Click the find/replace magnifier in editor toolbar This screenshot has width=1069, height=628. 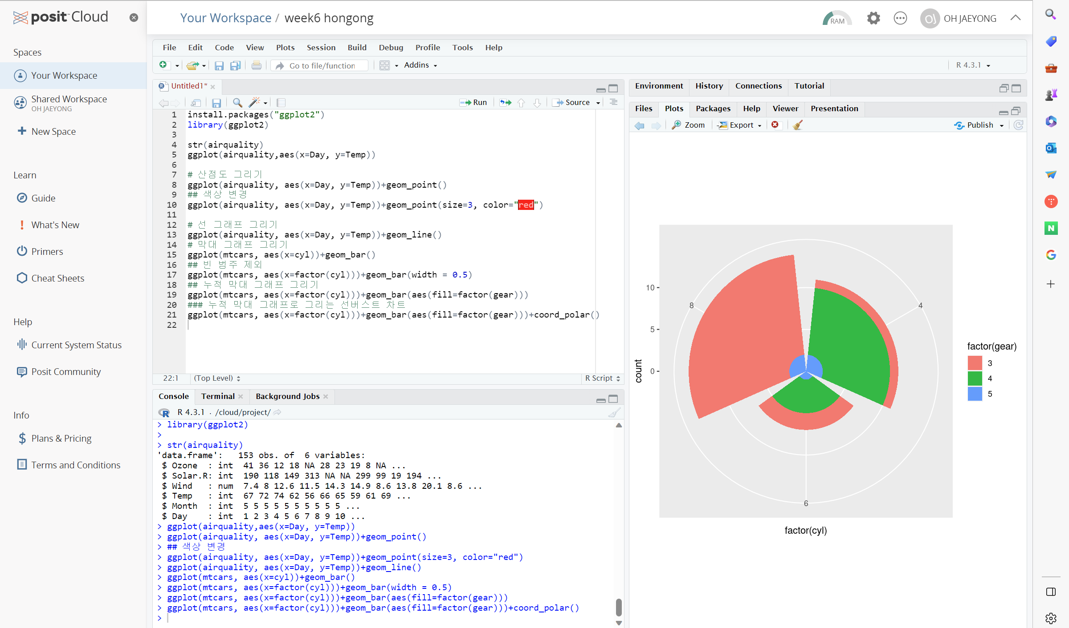click(237, 103)
